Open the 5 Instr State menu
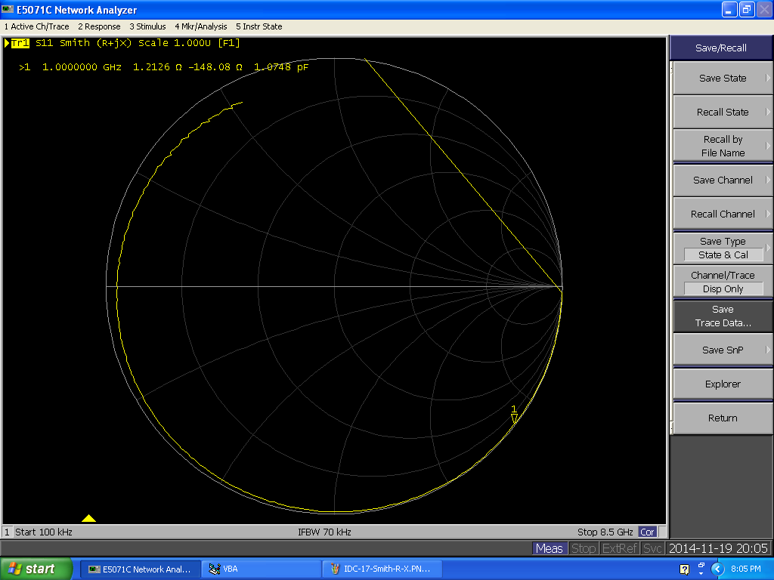 [259, 26]
